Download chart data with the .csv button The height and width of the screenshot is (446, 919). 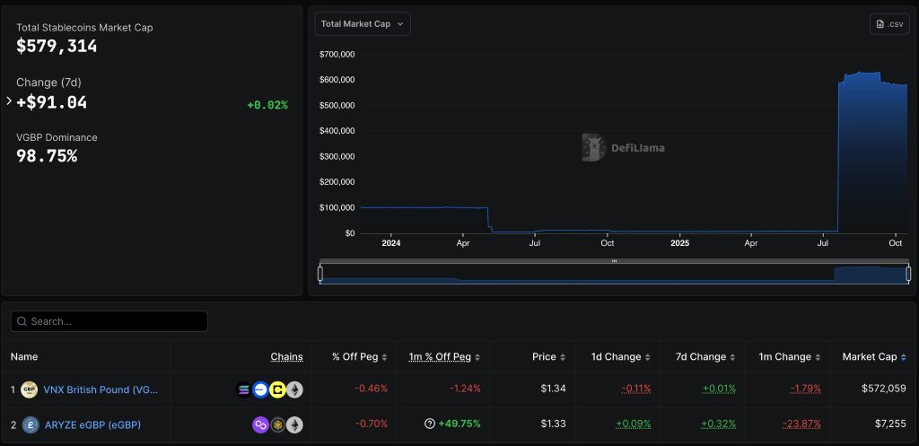pos(889,24)
